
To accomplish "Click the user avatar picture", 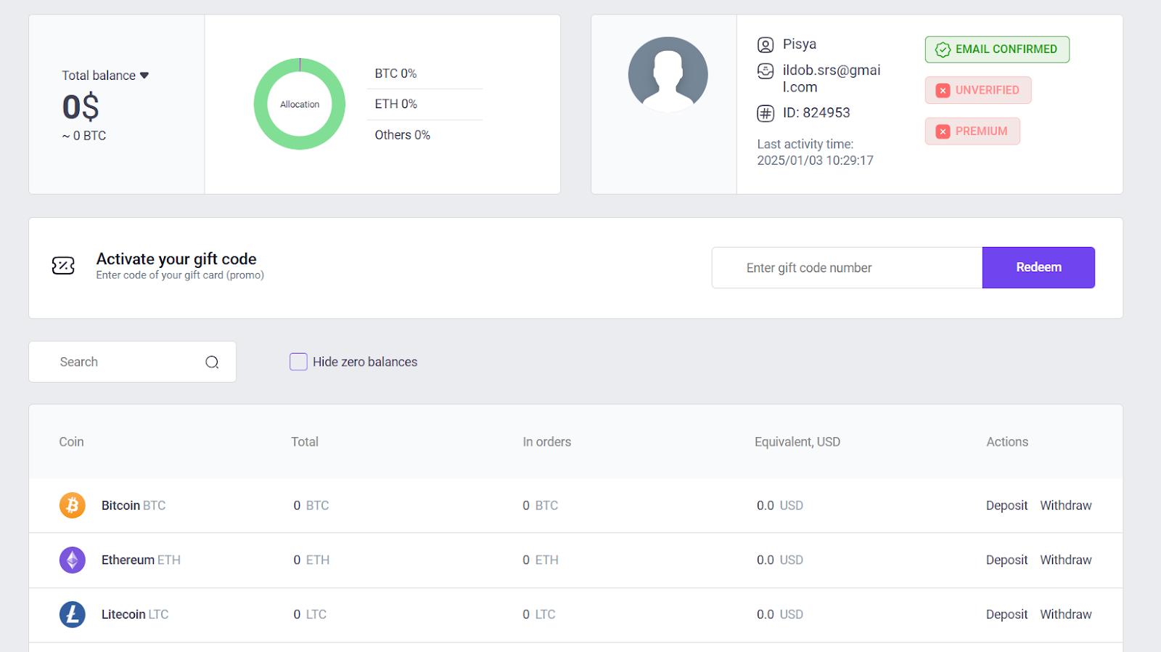I will tap(668, 75).
